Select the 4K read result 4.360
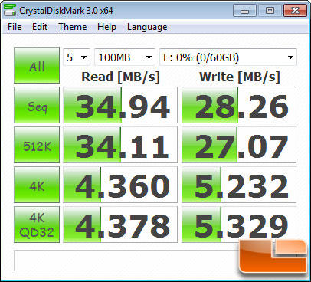This screenshot has height=282, width=311. point(120,185)
